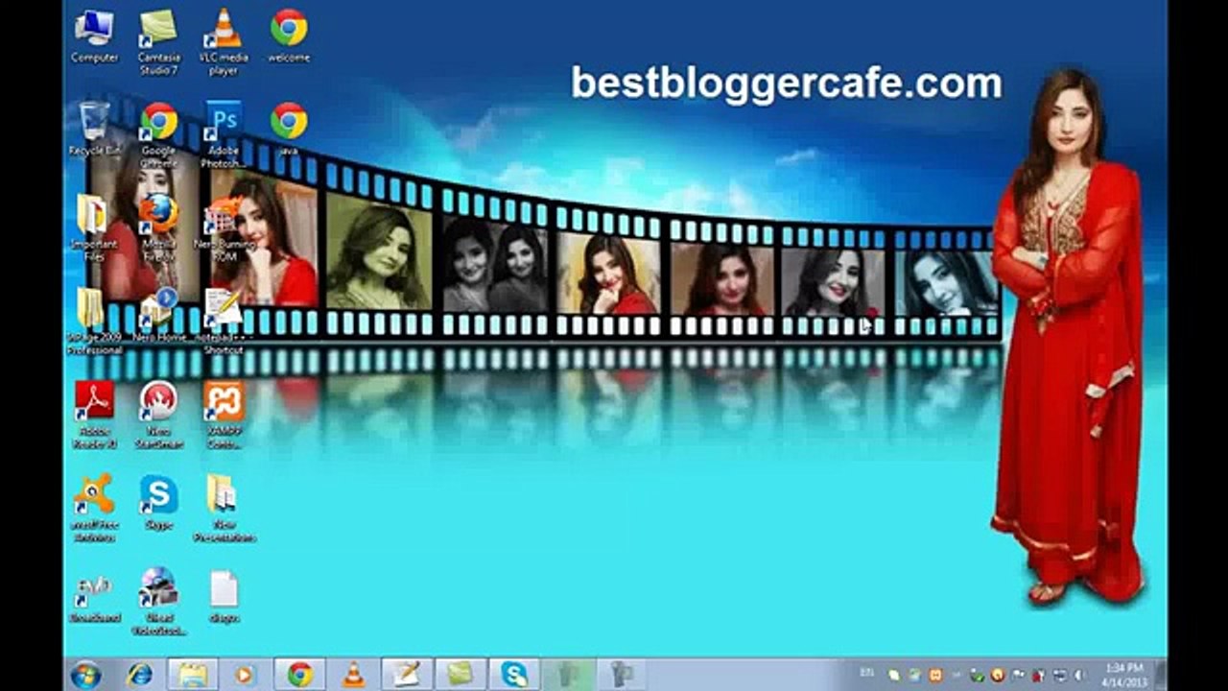Launch the Mozilla Firefox desktop shortcut
This screenshot has width=1228, height=691.
(158, 227)
